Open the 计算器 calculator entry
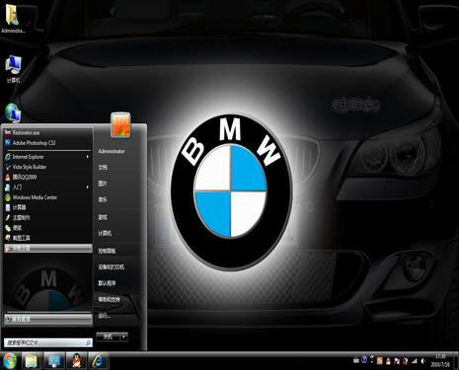This screenshot has height=370, width=459. 47,207
